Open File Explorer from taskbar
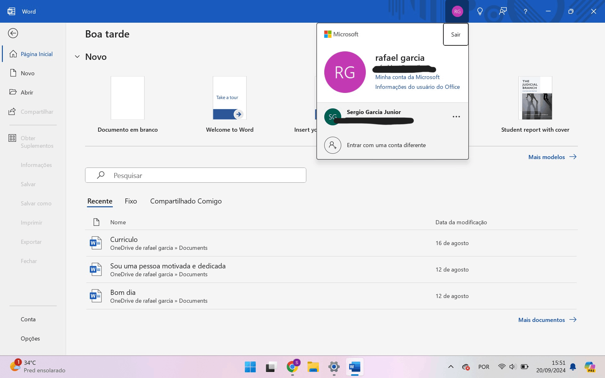 tap(313, 367)
